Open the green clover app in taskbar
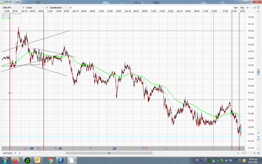Viewport: 262px width, 164px height. [x=27, y=160]
